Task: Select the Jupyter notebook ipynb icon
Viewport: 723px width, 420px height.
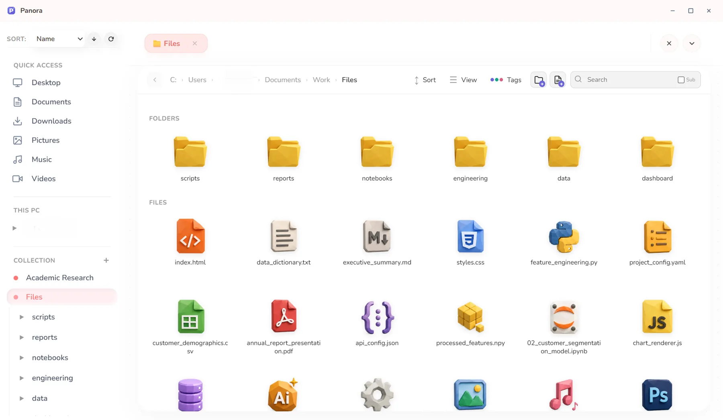Action: 564,317
